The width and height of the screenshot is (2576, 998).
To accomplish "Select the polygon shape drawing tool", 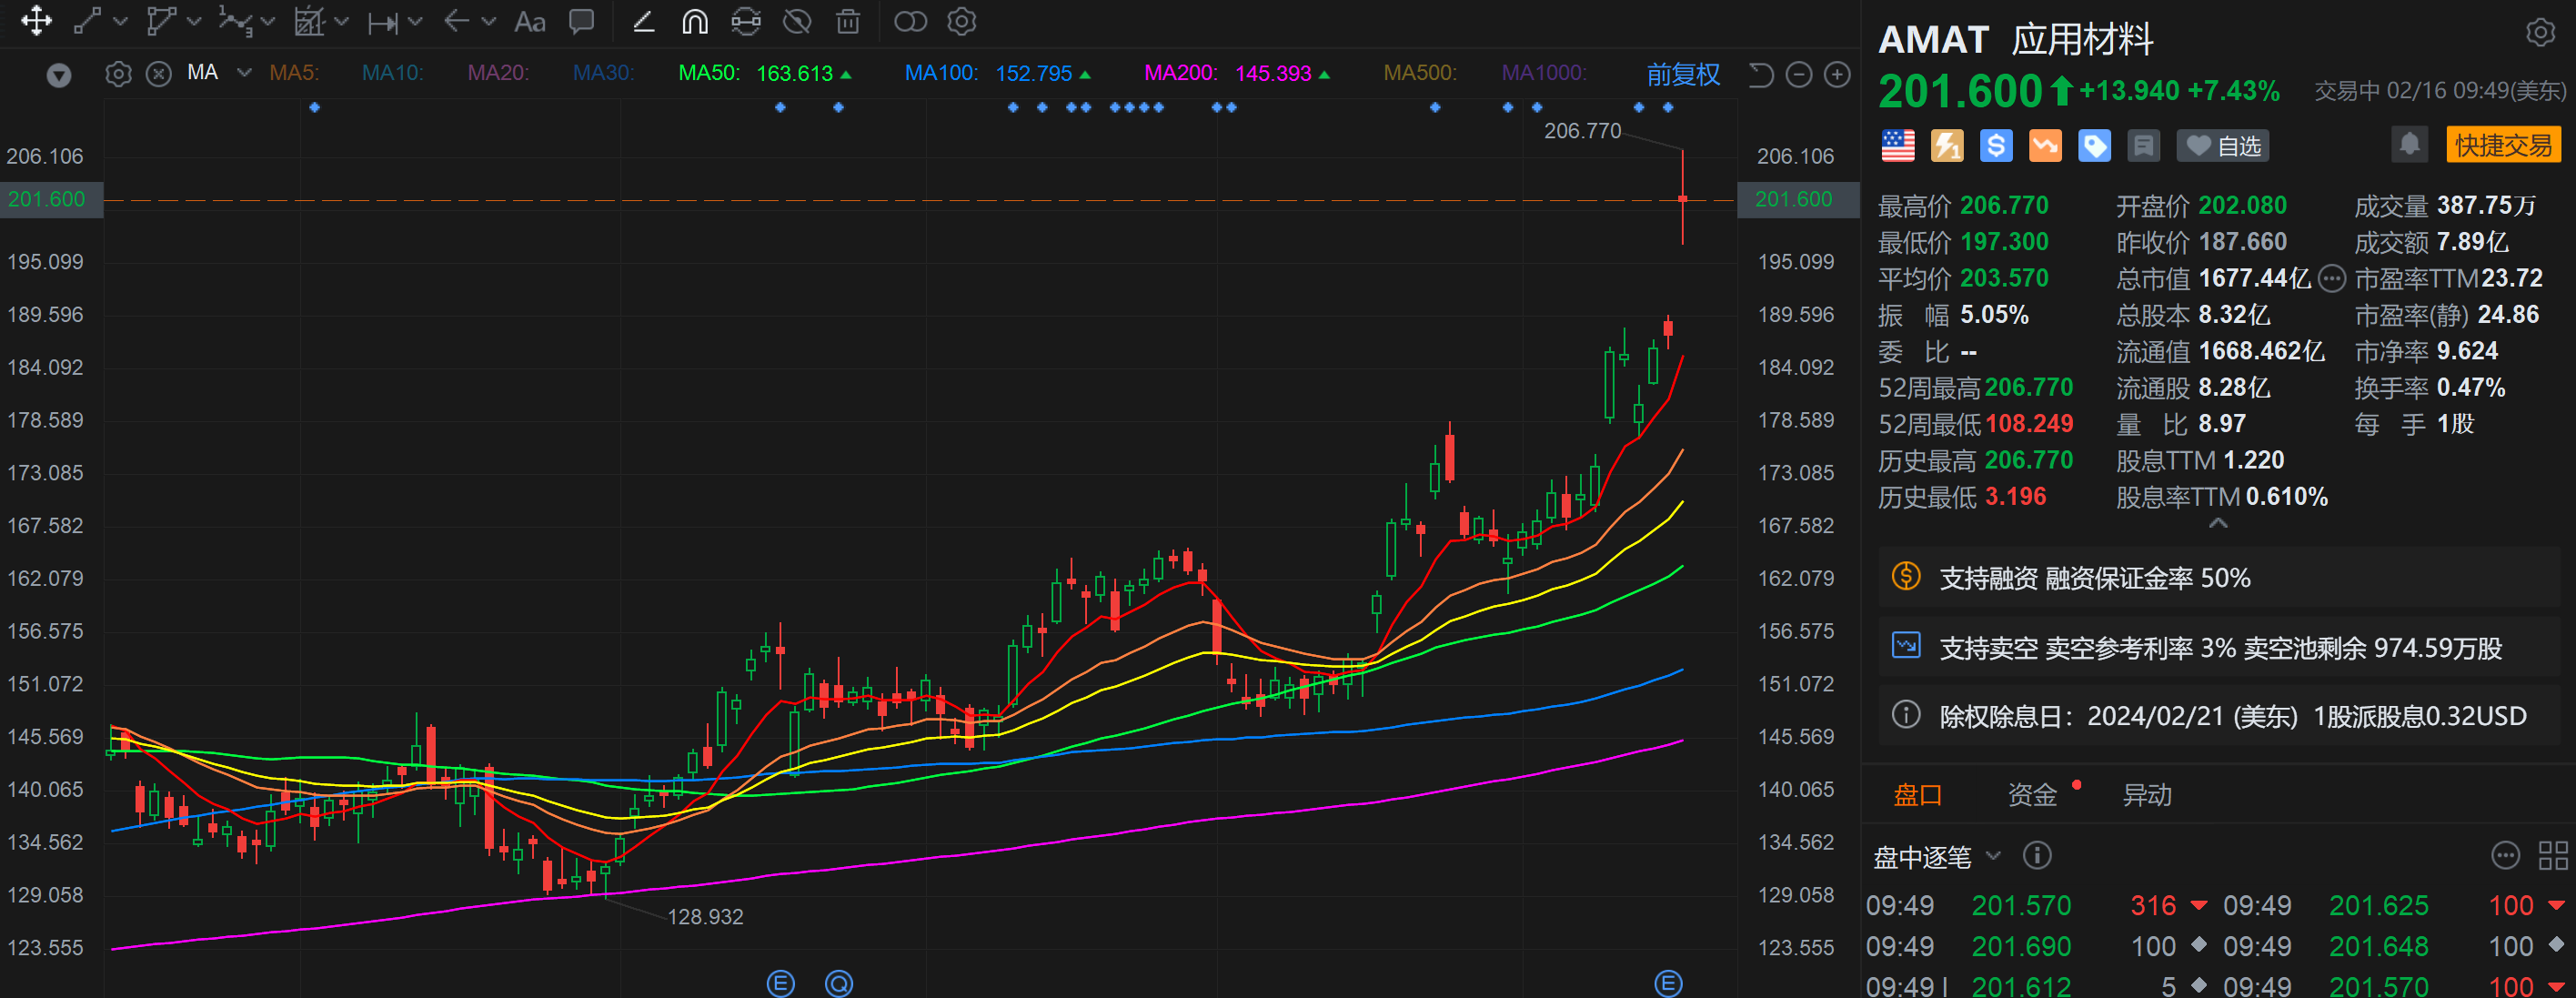I will click(161, 21).
